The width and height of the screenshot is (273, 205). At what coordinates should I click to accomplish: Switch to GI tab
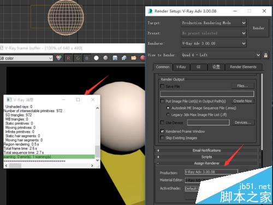coord(198,67)
